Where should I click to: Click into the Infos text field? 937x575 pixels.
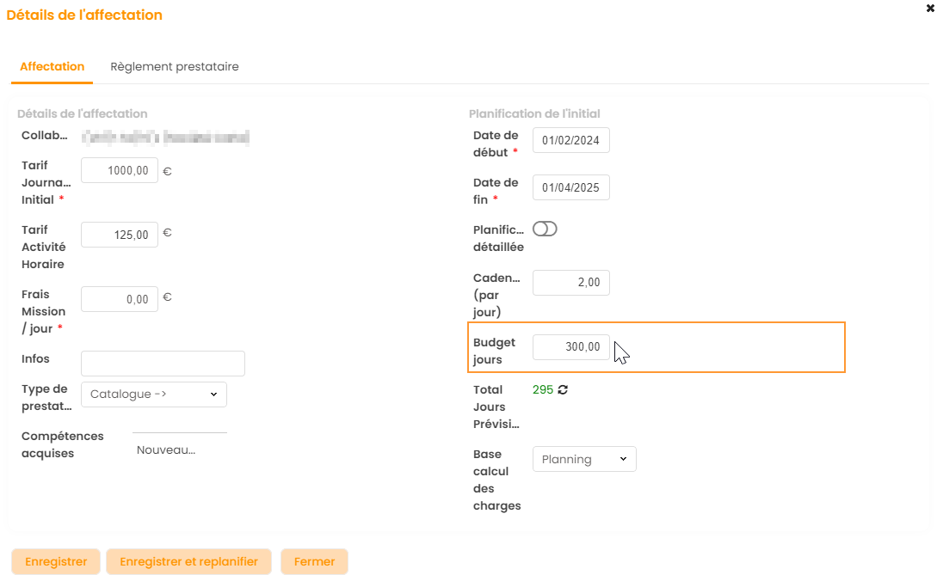click(163, 364)
